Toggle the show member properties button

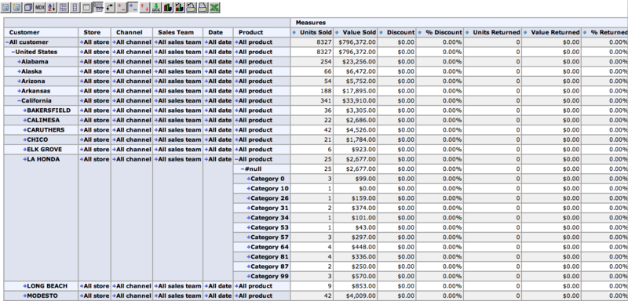[86, 7]
